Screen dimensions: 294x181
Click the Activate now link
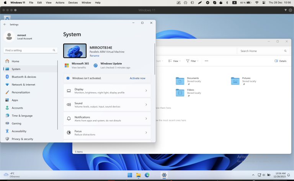click(x=137, y=78)
